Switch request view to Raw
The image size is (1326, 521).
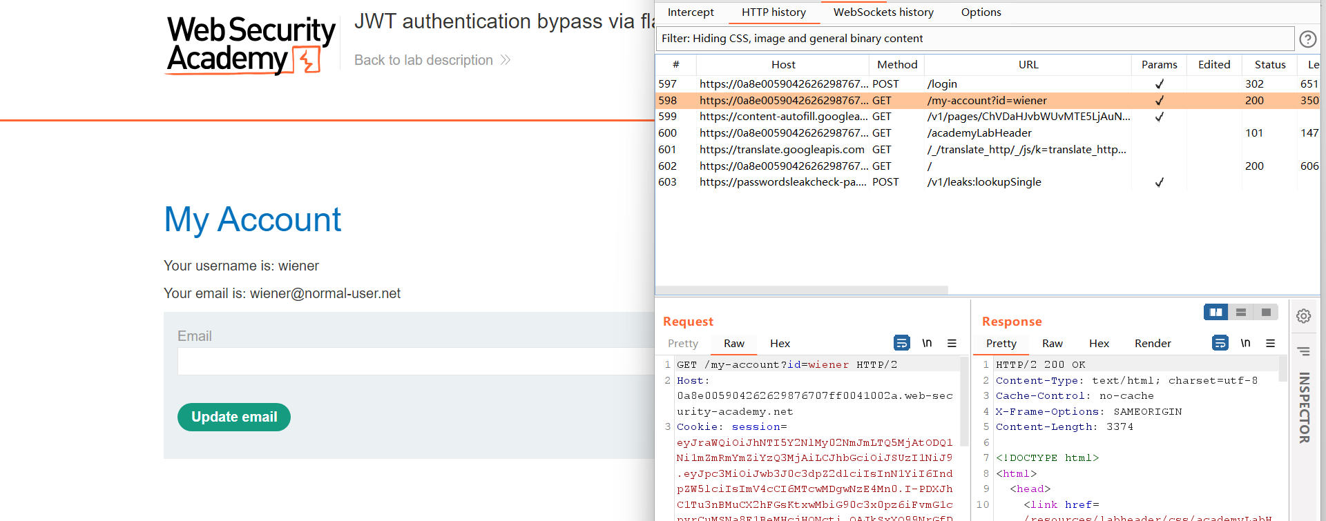(x=733, y=344)
